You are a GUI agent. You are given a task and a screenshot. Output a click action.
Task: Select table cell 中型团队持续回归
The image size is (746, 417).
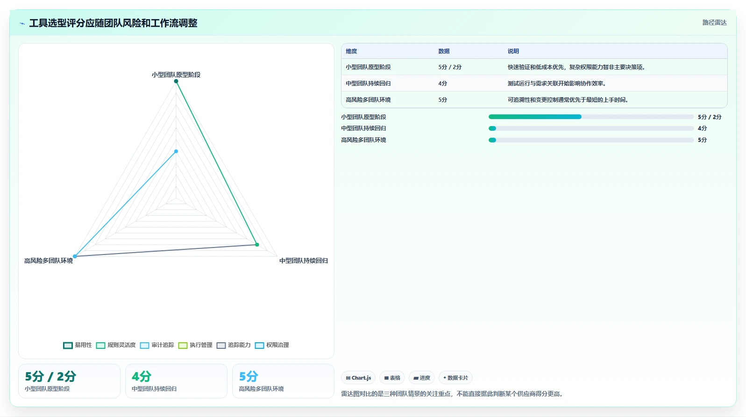click(x=368, y=84)
